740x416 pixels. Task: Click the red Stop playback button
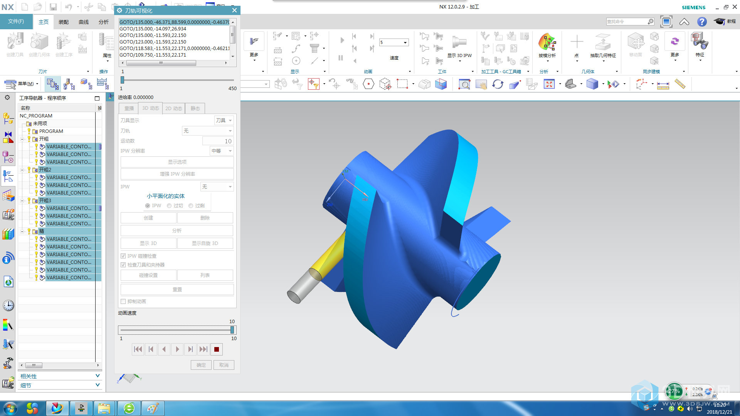(217, 349)
